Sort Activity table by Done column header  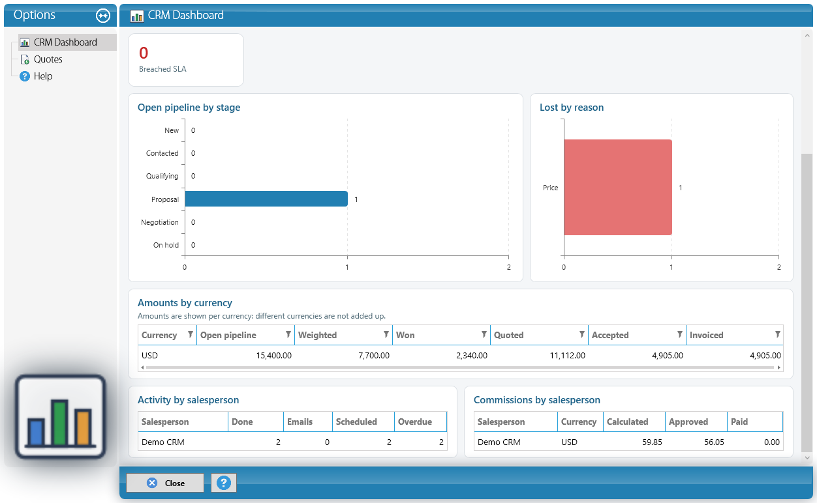[x=256, y=422]
